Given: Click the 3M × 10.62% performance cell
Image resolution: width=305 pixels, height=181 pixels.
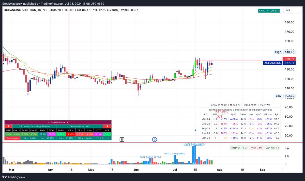Looking at the screenshot, I should pos(66,138).
